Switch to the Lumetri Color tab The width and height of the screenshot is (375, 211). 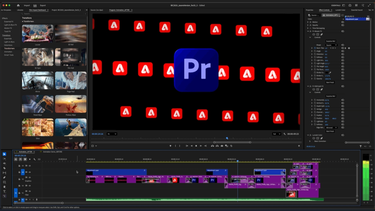point(340,10)
